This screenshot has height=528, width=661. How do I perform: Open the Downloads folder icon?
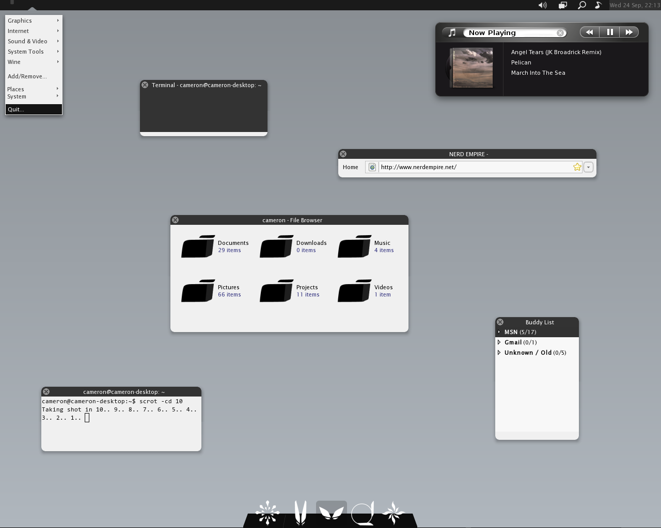276,246
